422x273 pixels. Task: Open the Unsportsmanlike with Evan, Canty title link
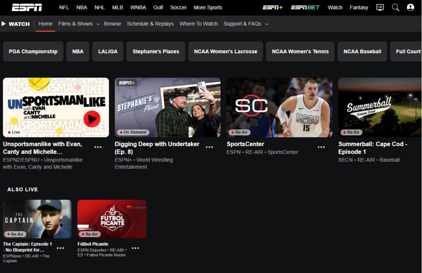pyautogui.click(x=42, y=148)
